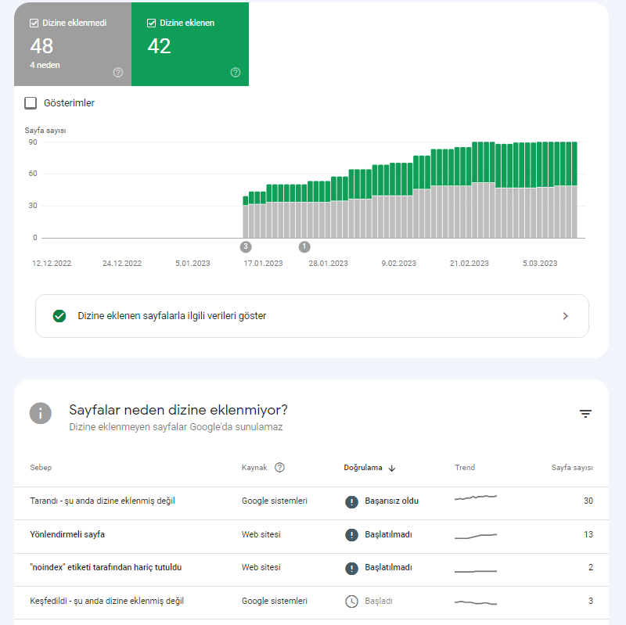This screenshot has width=626, height=625.
Task: Open the filter rows icon
Action: [x=585, y=414]
